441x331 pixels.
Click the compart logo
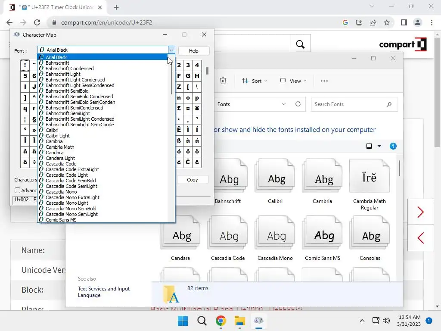pyautogui.click(x=403, y=44)
